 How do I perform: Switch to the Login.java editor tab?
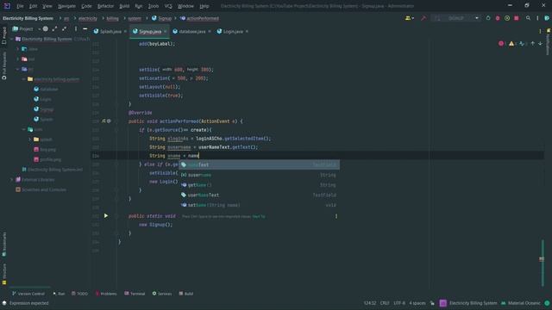233,31
